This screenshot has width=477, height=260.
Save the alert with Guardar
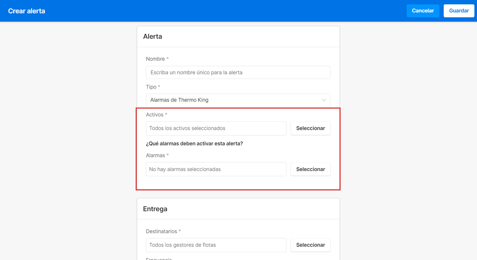tap(459, 11)
